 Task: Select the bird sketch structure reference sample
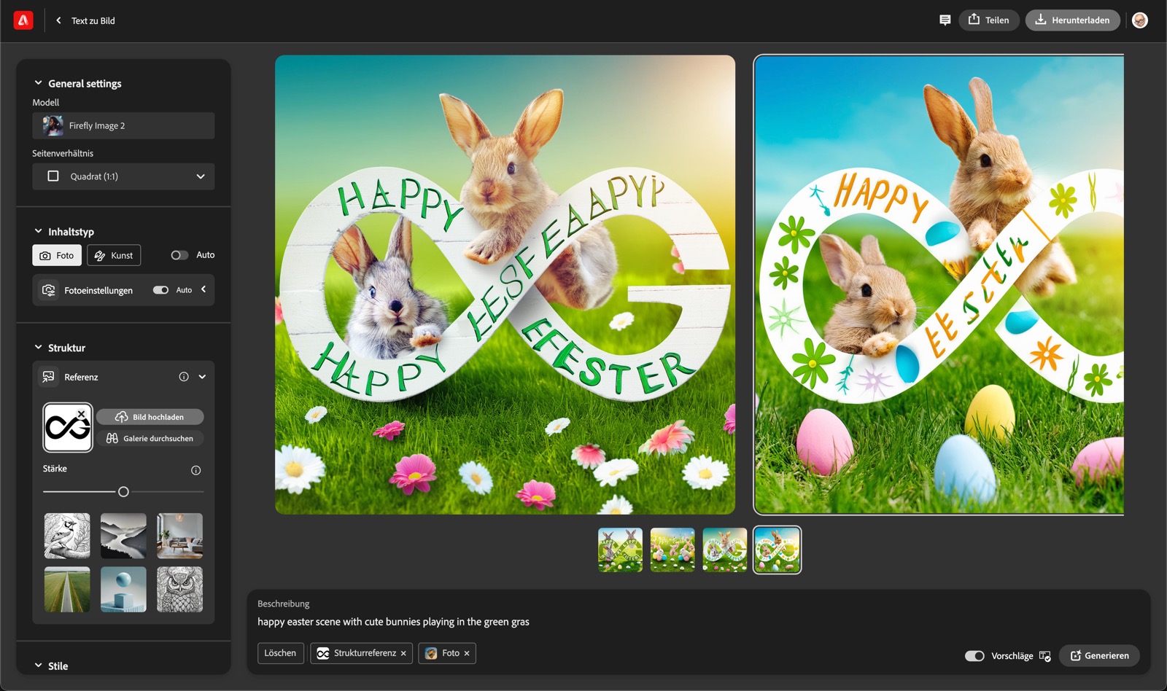(x=67, y=536)
